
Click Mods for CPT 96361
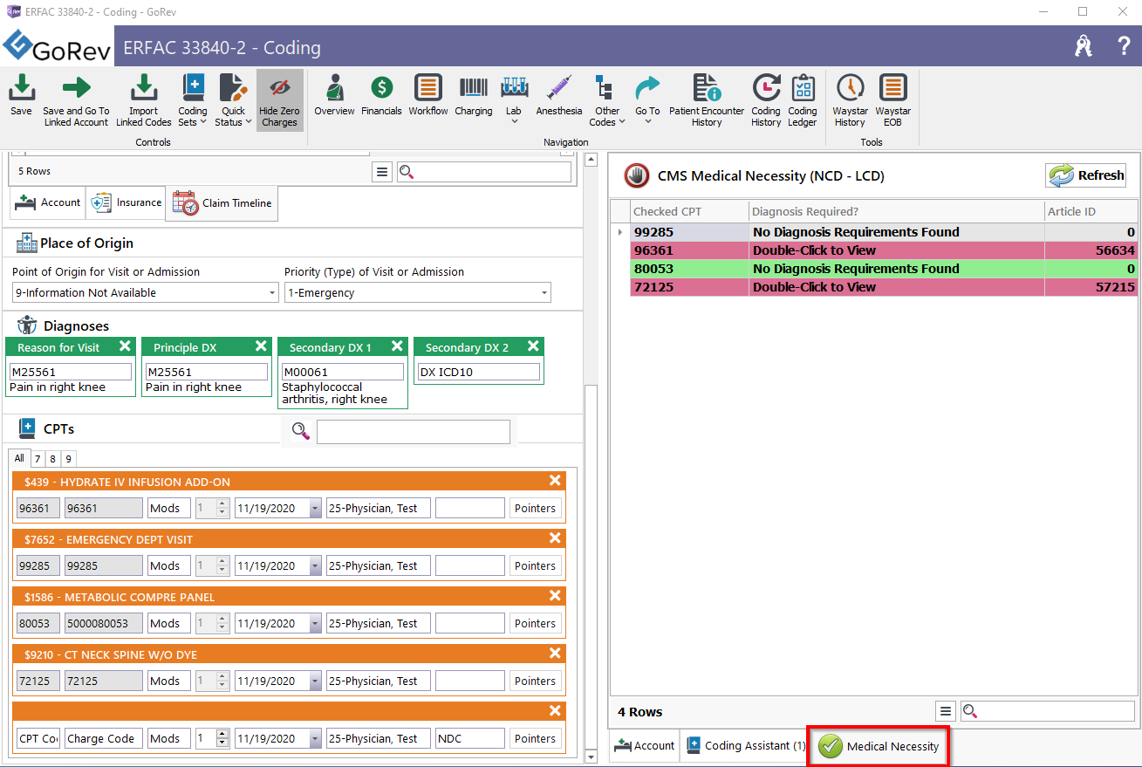point(168,508)
